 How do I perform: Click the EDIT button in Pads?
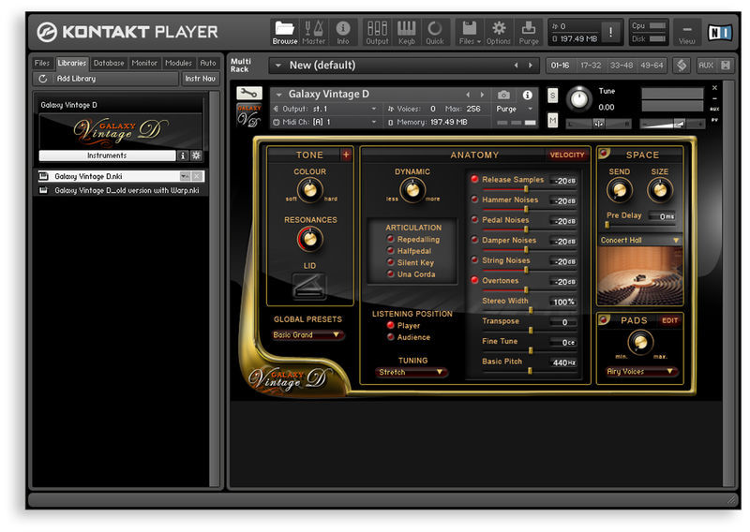point(669,320)
